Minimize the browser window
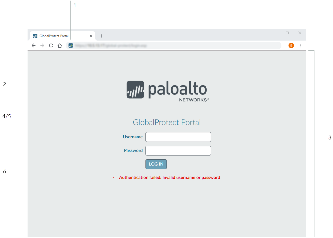 tap(275, 33)
